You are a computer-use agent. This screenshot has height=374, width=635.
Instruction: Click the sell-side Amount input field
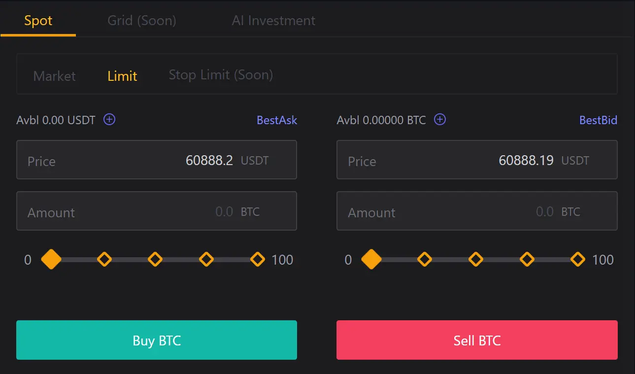[477, 211]
